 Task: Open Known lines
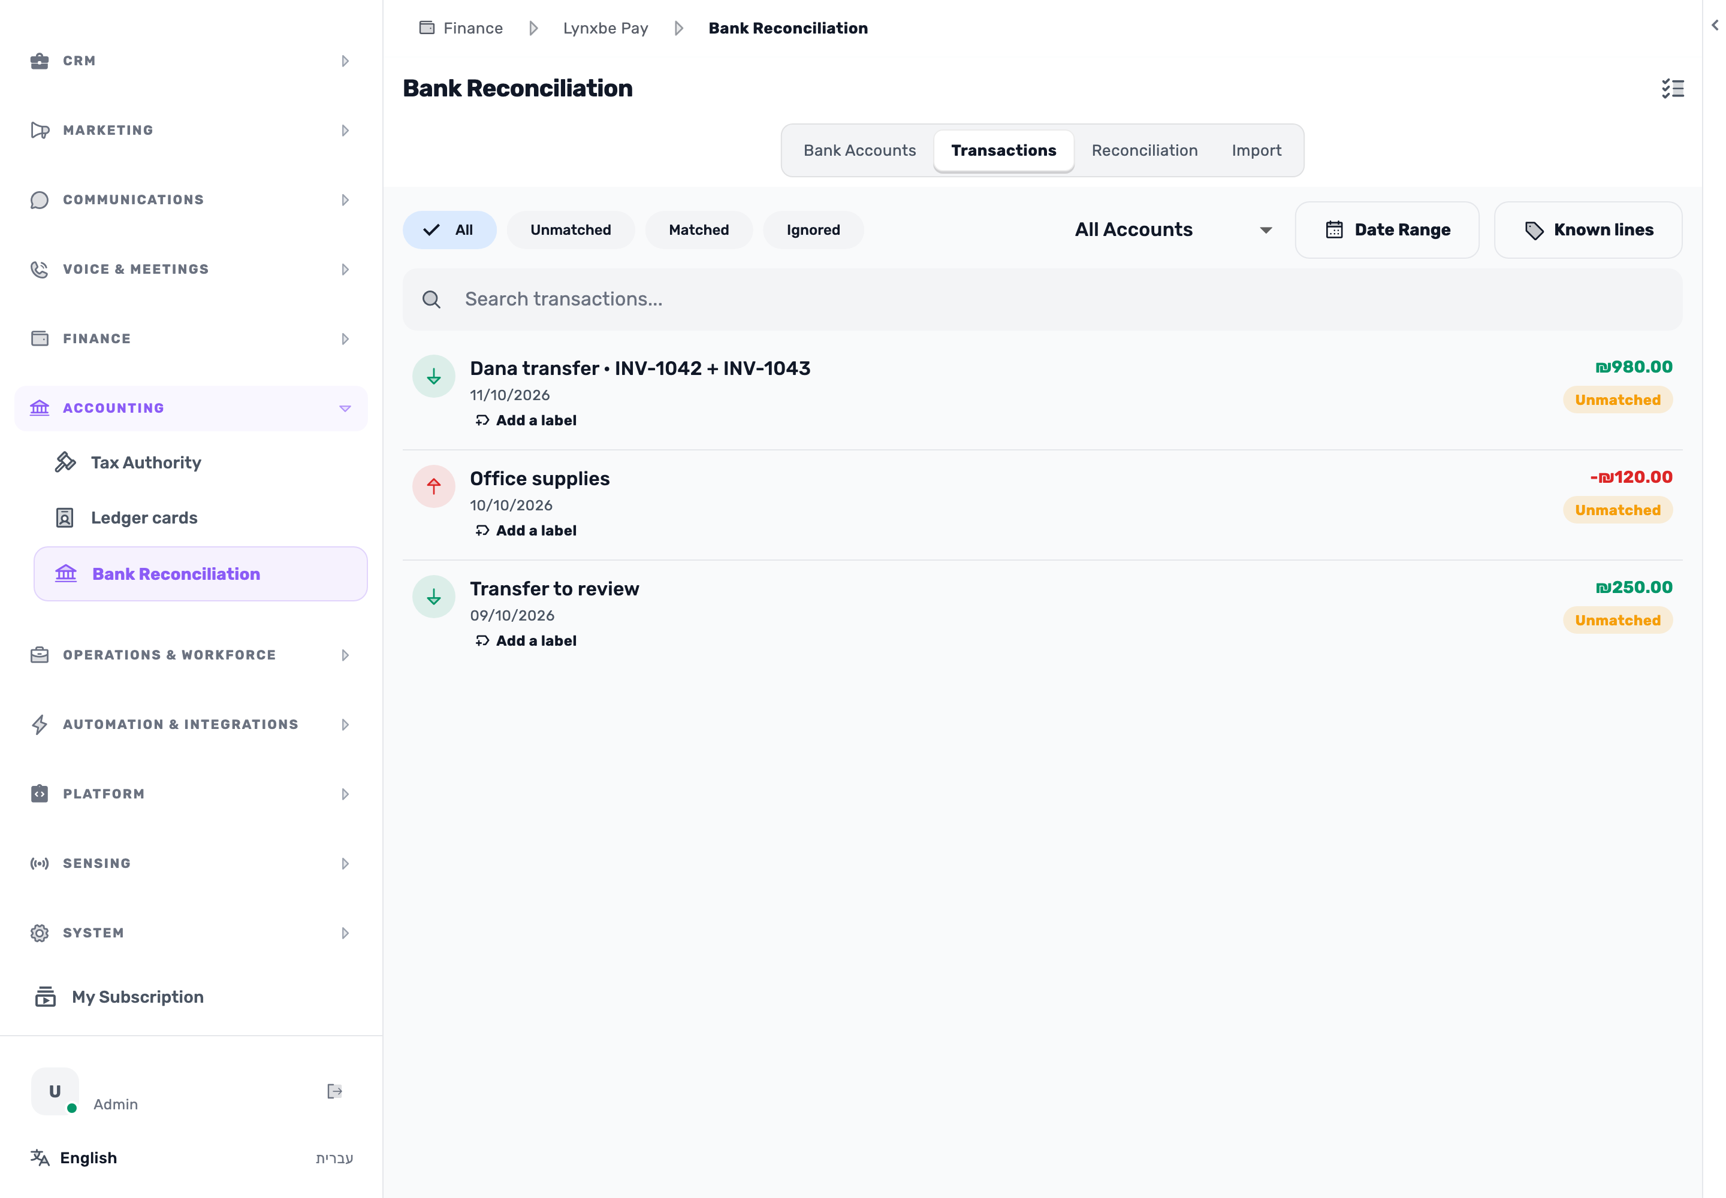point(1588,229)
